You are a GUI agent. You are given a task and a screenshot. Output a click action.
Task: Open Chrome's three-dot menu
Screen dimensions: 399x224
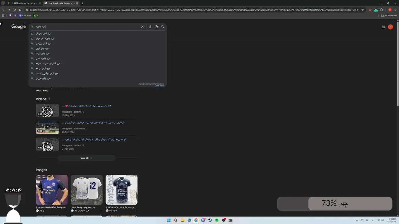click(x=396, y=10)
